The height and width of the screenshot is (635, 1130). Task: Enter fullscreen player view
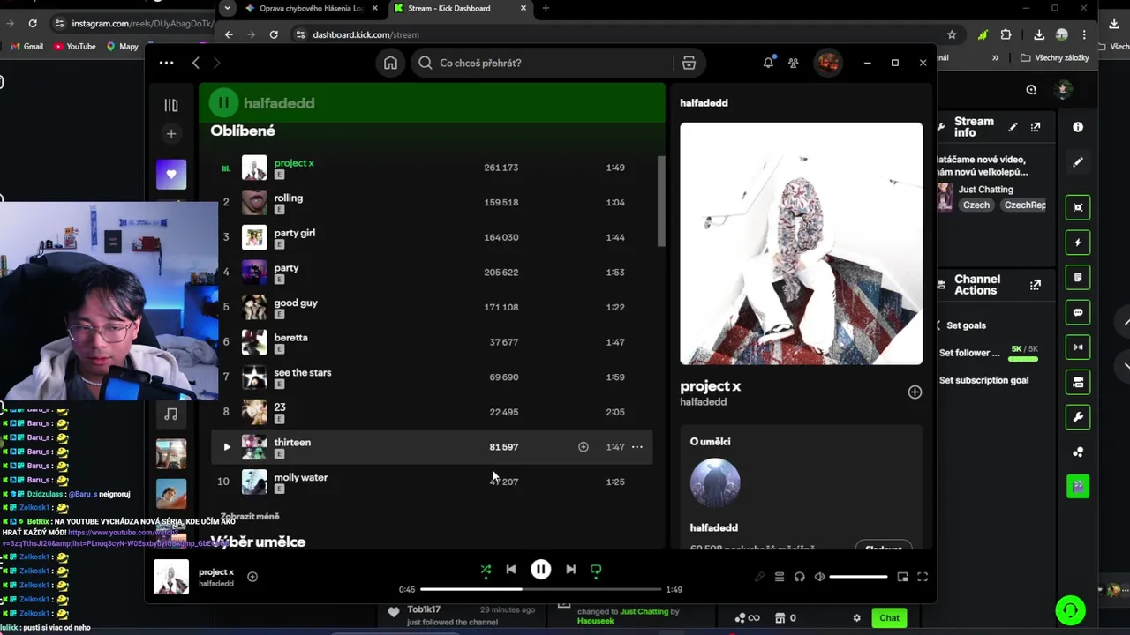(923, 577)
